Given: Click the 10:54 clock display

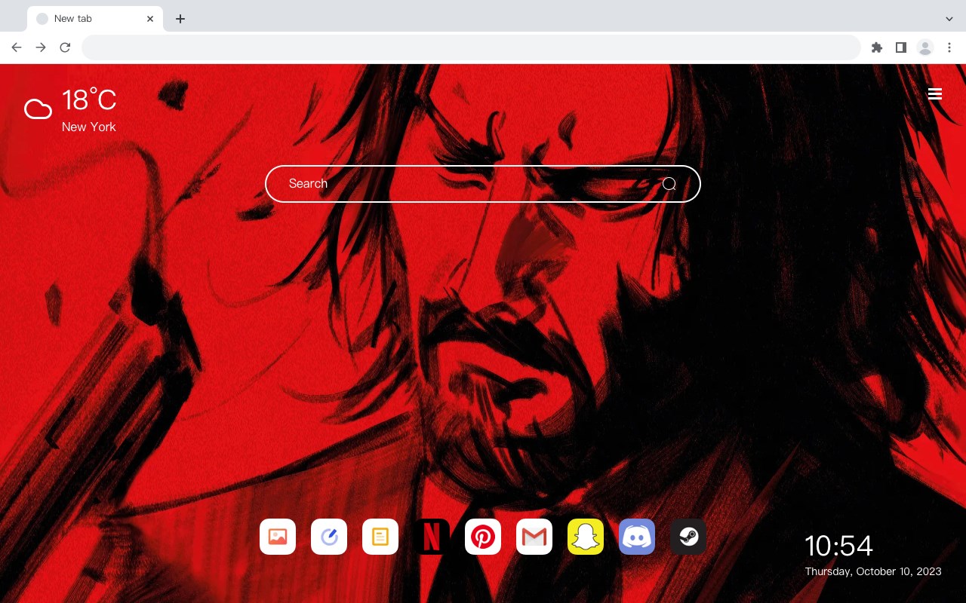Looking at the screenshot, I should click(838, 546).
